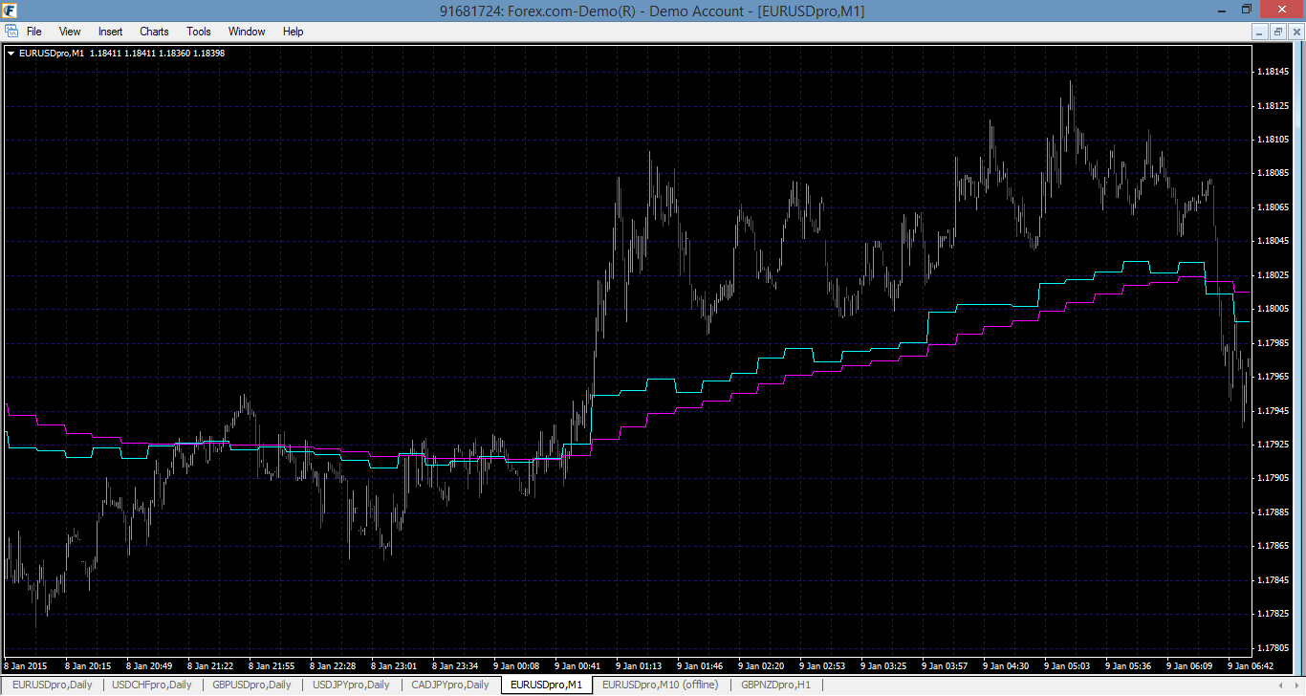Screen dimensions: 1306x696
Task: Open the View menu
Action: [x=70, y=32]
